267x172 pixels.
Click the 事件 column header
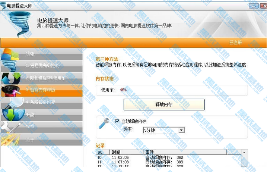point(185,152)
